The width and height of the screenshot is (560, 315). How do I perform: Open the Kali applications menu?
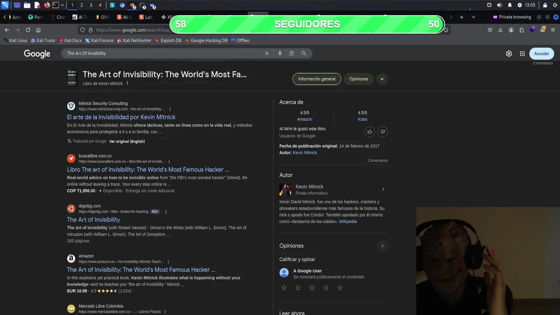tap(5, 5)
